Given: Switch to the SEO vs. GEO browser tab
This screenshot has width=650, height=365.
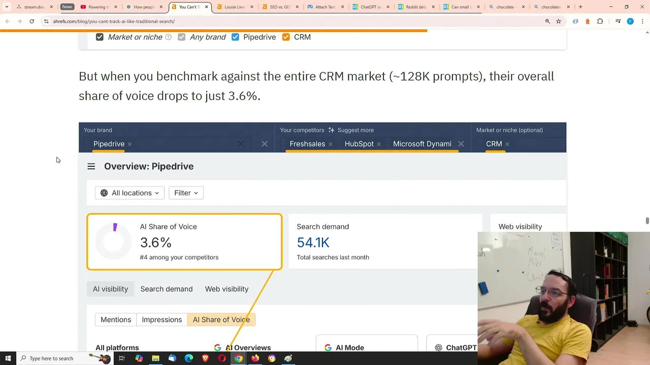Looking at the screenshot, I should point(280,7).
